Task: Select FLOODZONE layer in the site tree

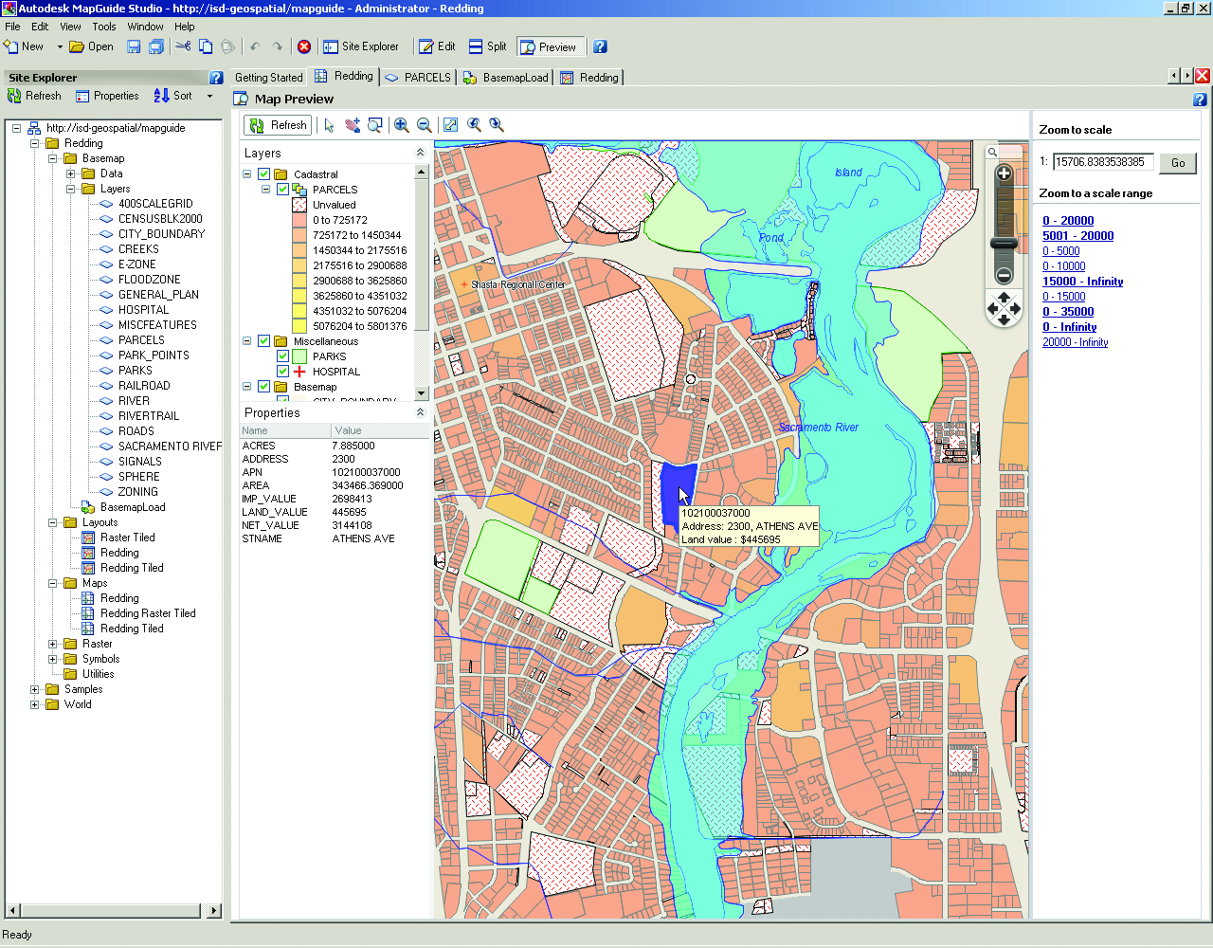Action: (150, 280)
